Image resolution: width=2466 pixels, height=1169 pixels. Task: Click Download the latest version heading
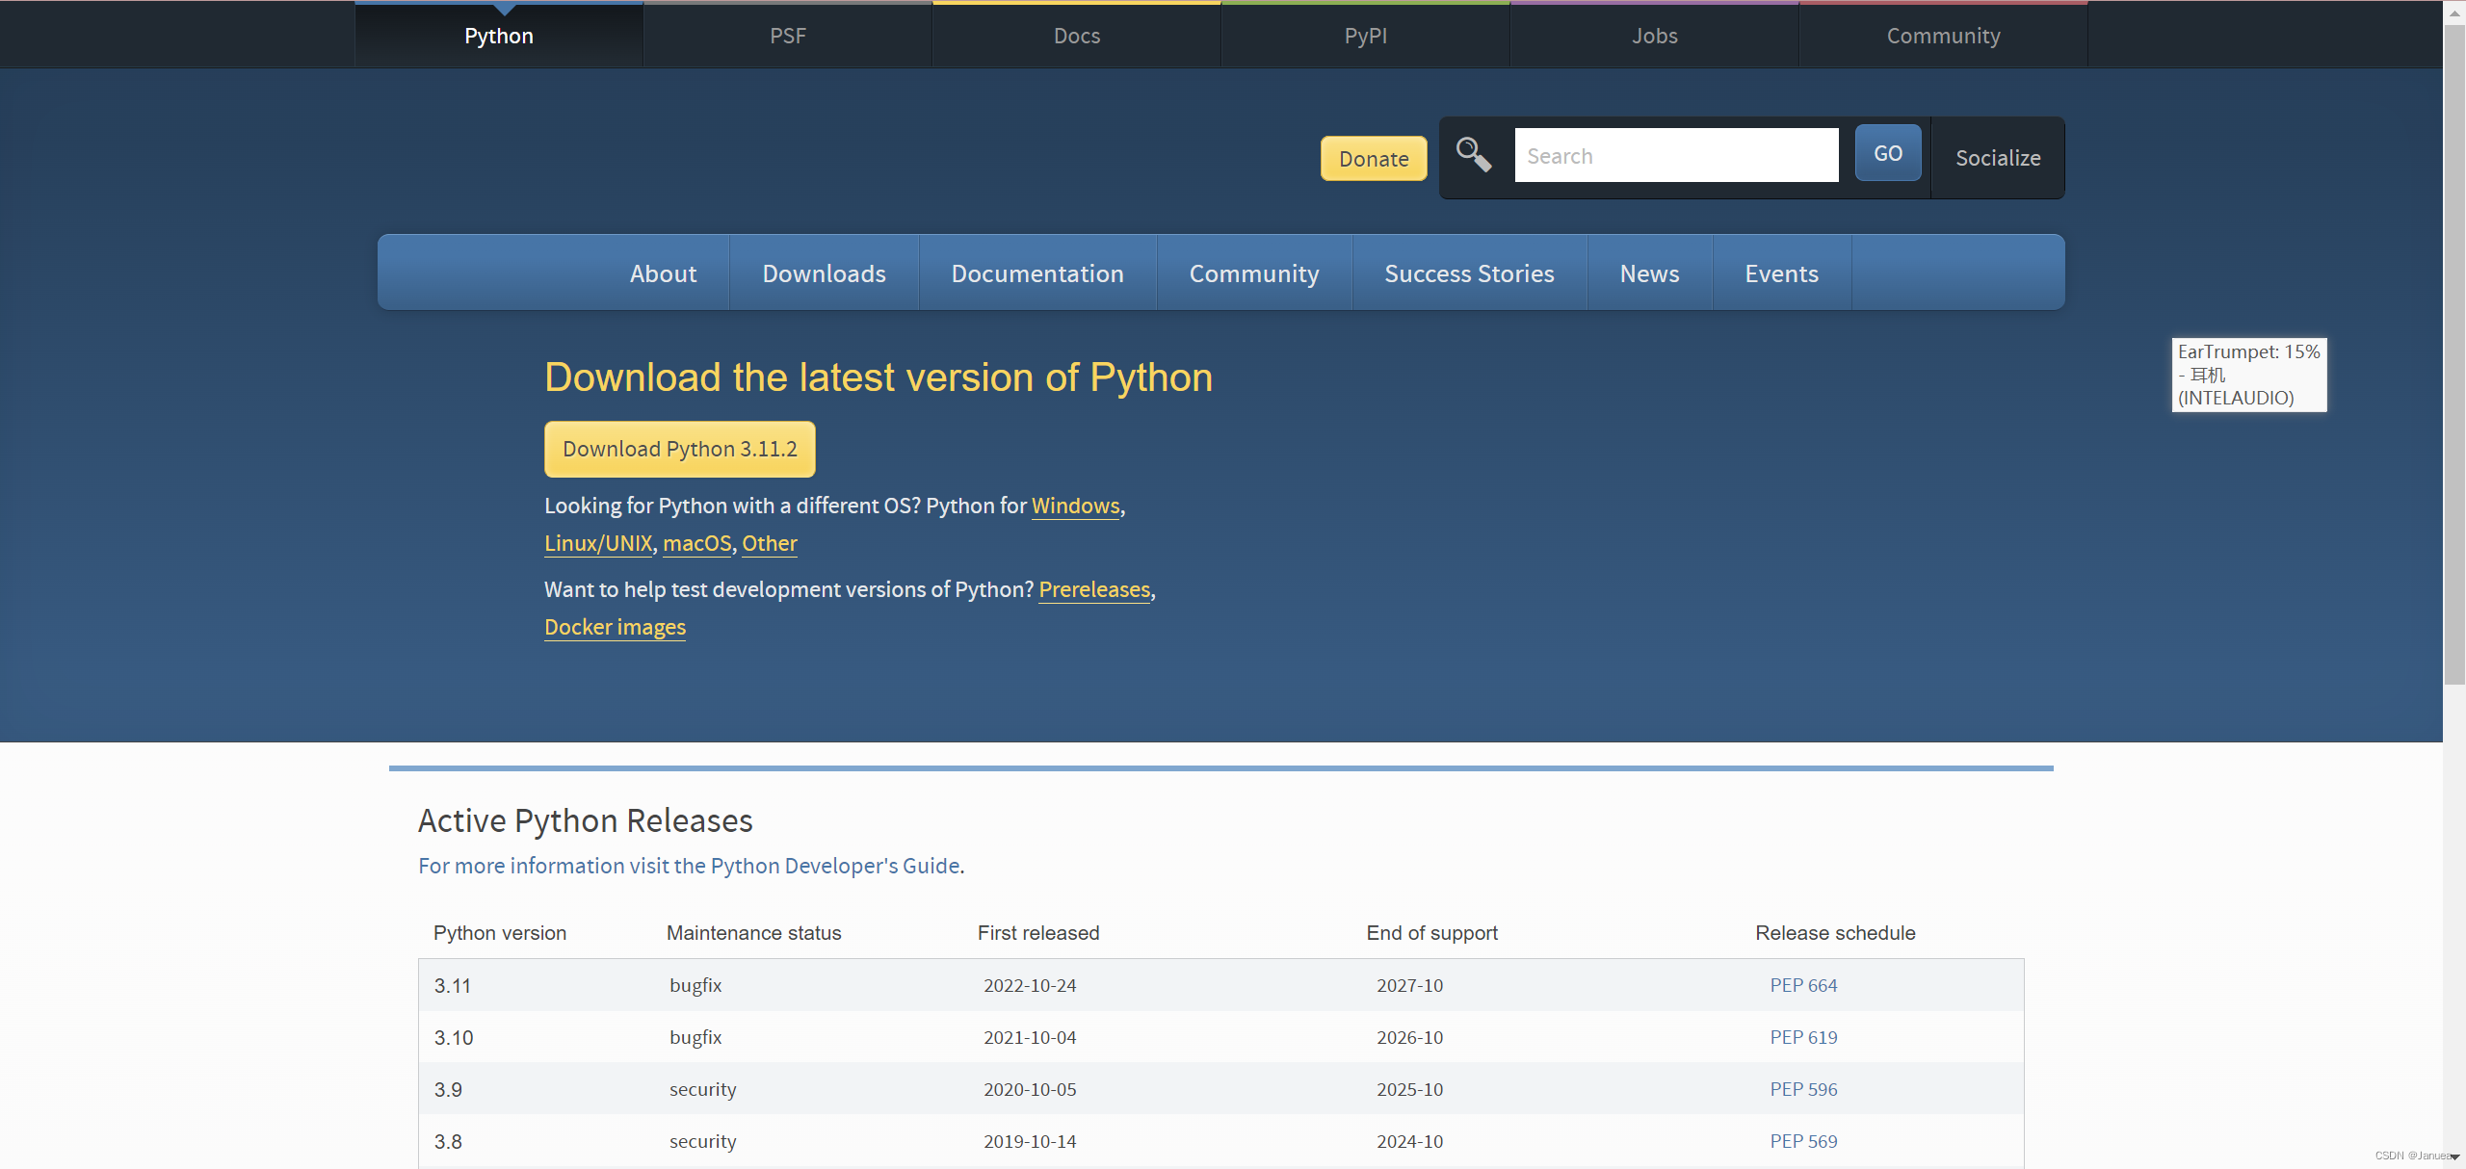pos(879,377)
